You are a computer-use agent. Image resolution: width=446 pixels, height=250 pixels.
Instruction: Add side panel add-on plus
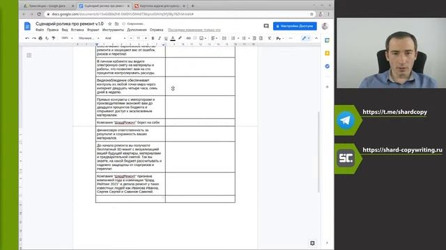[x=327, y=87]
